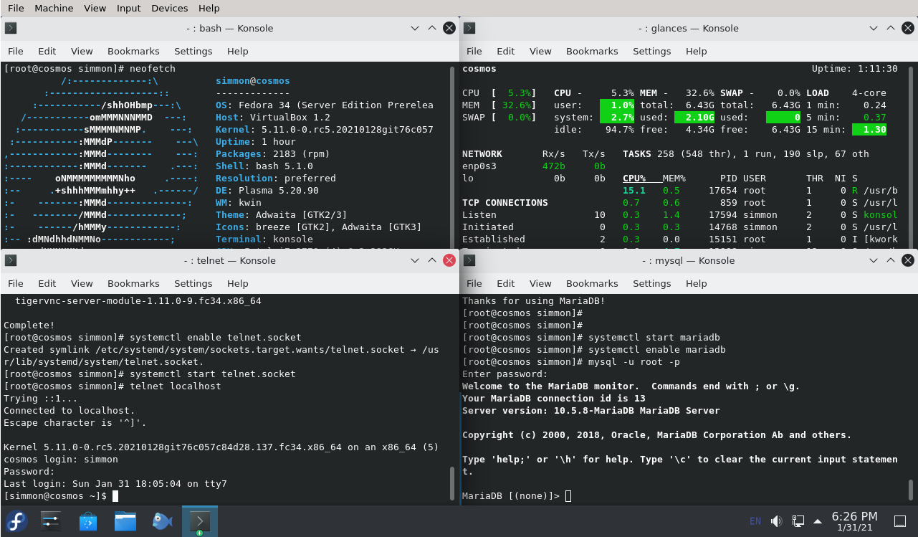Open View menu in telnet Konsole
This screenshot has width=918, height=537.
pos(82,284)
